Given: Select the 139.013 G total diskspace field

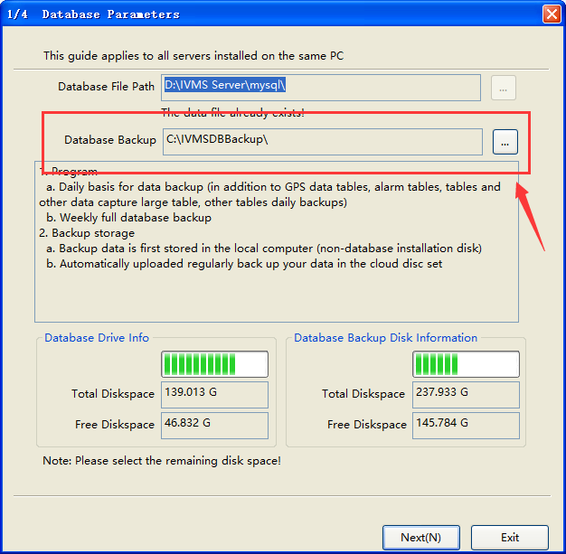Looking at the screenshot, I should point(214,395).
